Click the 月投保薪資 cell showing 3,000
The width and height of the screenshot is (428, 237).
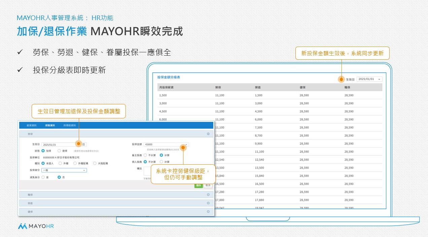point(163,103)
